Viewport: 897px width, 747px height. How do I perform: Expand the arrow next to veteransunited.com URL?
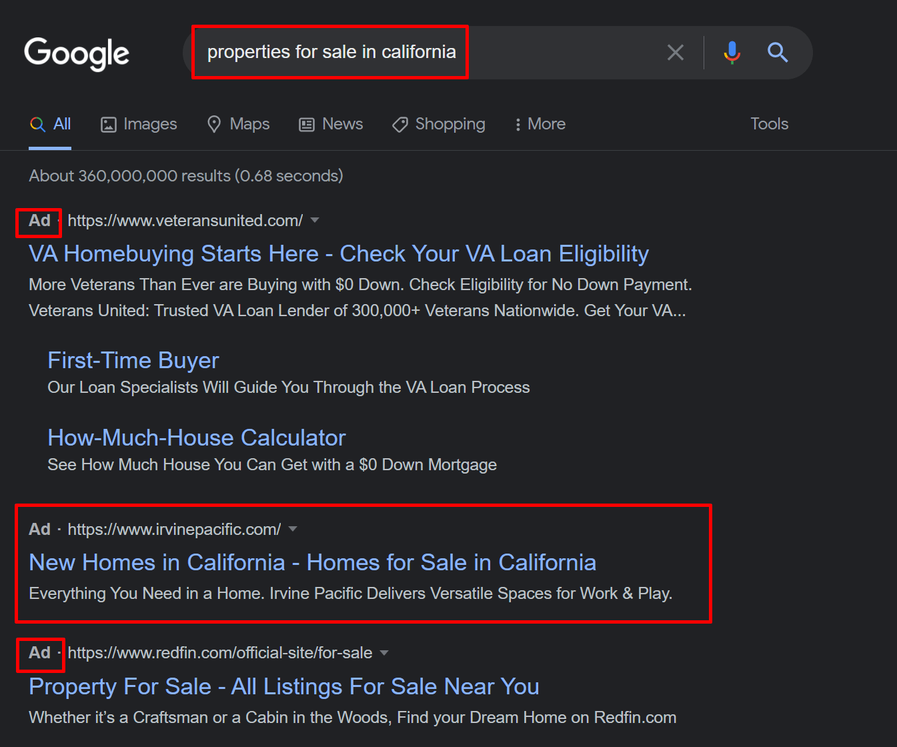tap(314, 220)
